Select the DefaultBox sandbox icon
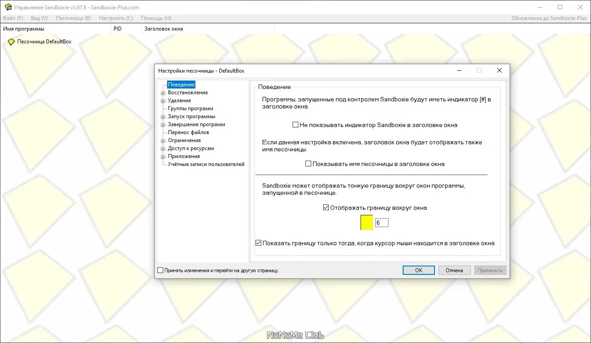The height and width of the screenshot is (343, 591). (x=11, y=41)
